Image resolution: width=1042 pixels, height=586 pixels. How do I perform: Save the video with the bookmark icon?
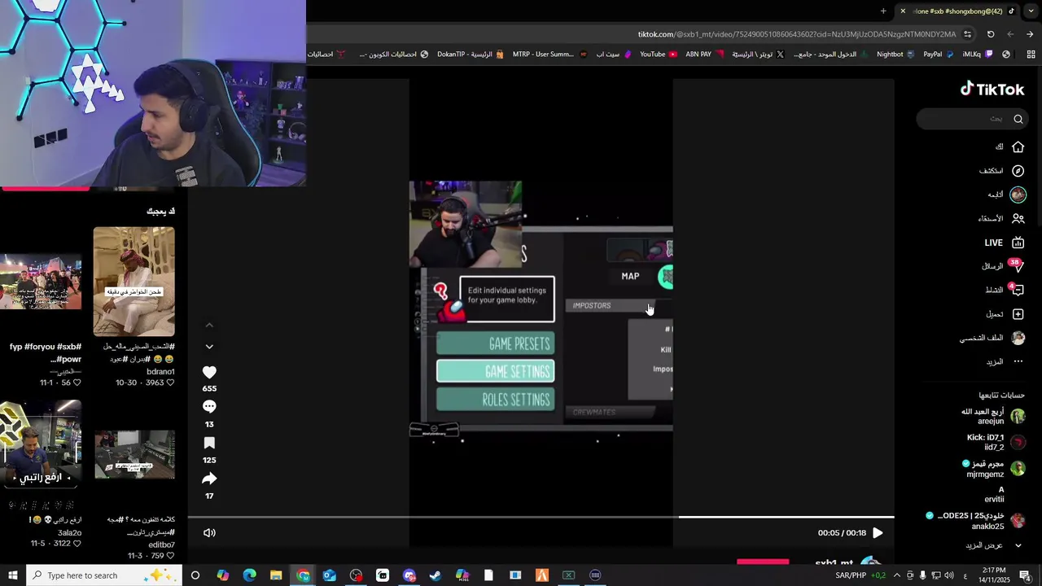[x=209, y=443]
